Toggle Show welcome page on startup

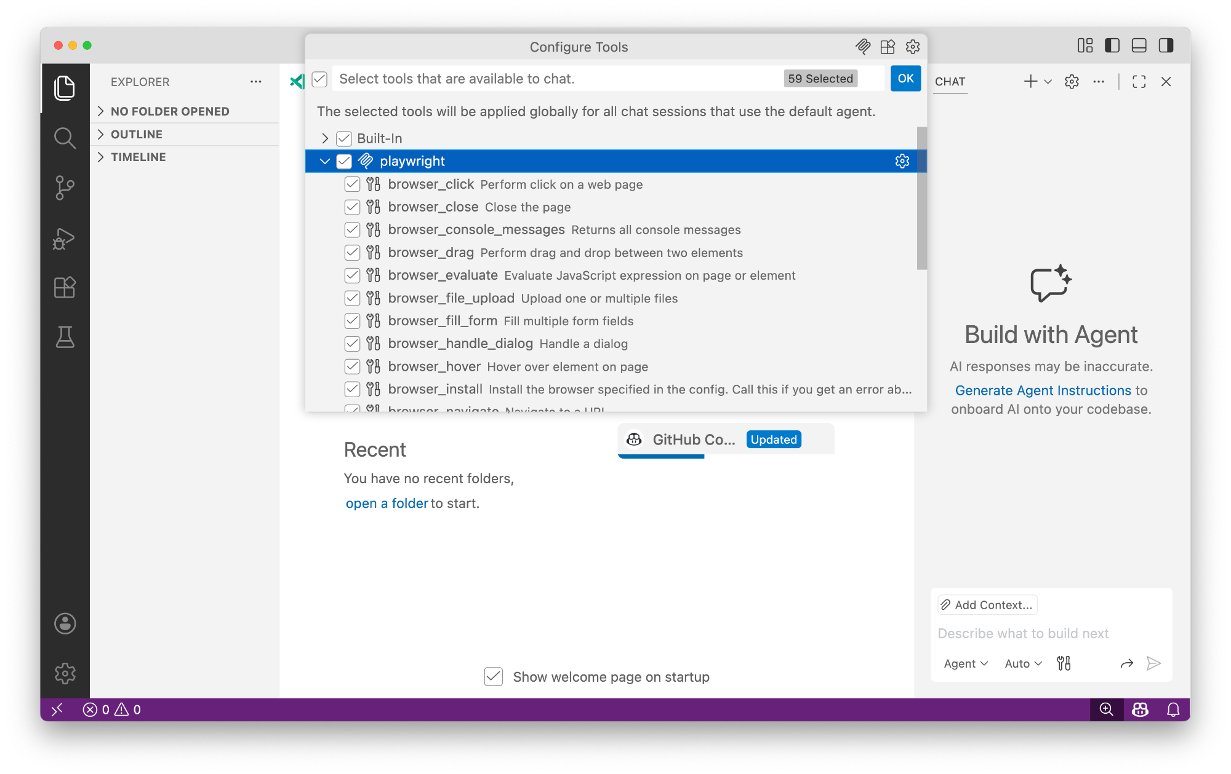pyautogui.click(x=494, y=677)
